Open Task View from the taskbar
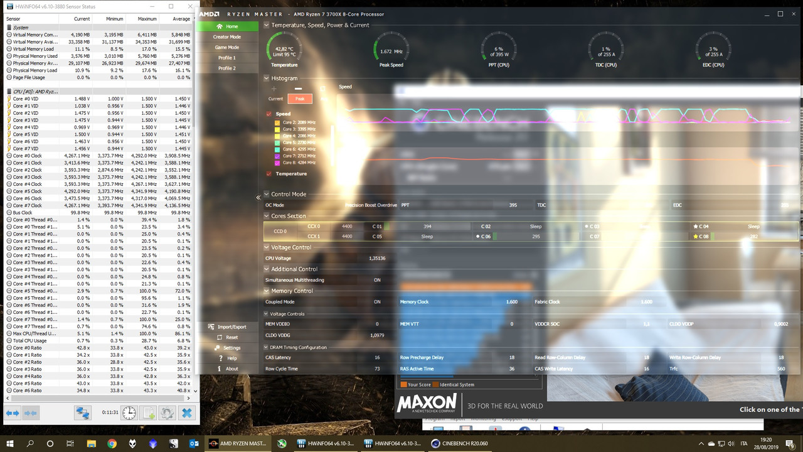Viewport: 803px width, 452px height. coord(70,443)
